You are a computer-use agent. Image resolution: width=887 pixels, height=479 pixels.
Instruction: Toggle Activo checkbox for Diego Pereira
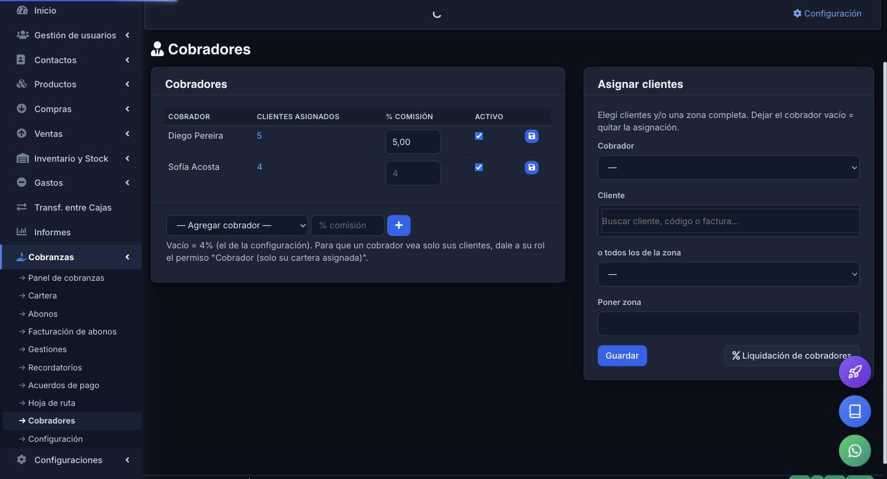coord(479,136)
